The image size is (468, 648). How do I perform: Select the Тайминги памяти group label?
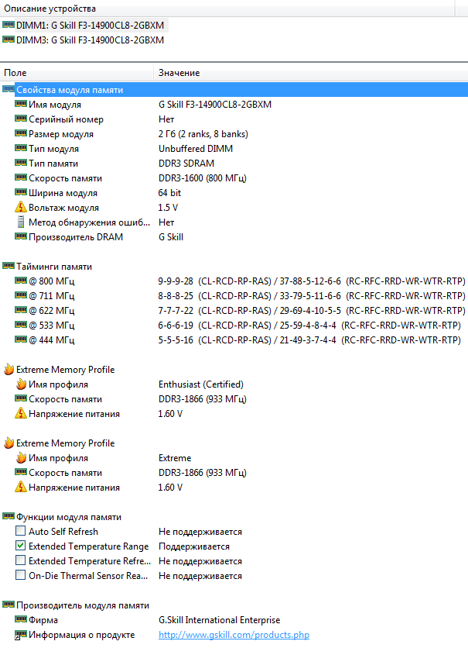click(x=54, y=267)
